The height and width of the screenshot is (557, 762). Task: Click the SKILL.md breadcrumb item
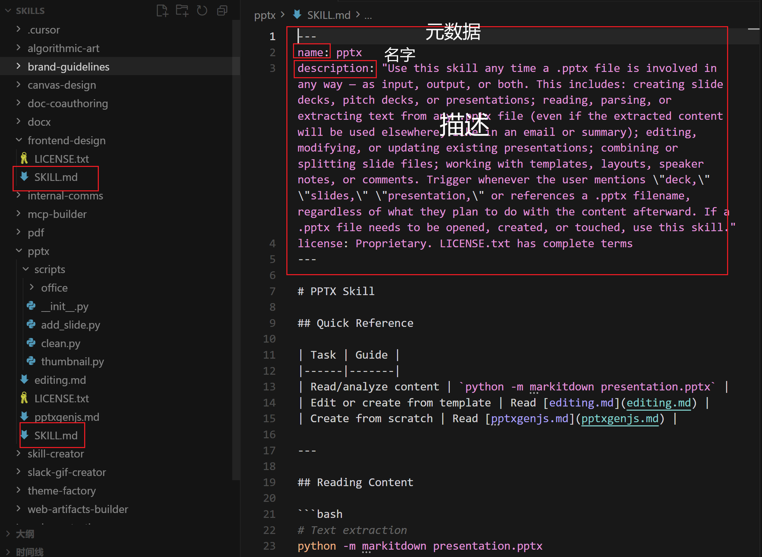328,15
